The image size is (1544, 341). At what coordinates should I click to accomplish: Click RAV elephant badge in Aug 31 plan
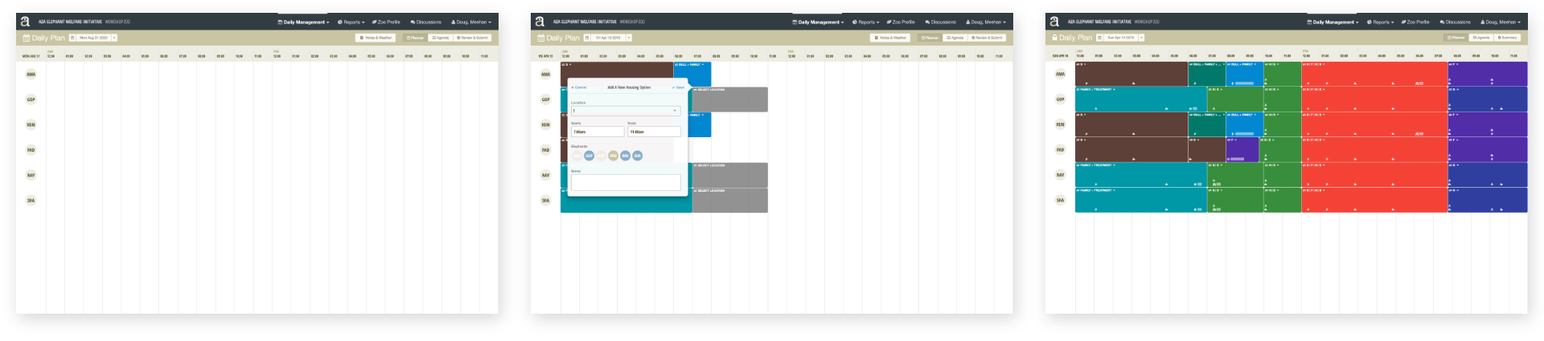(31, 175)
